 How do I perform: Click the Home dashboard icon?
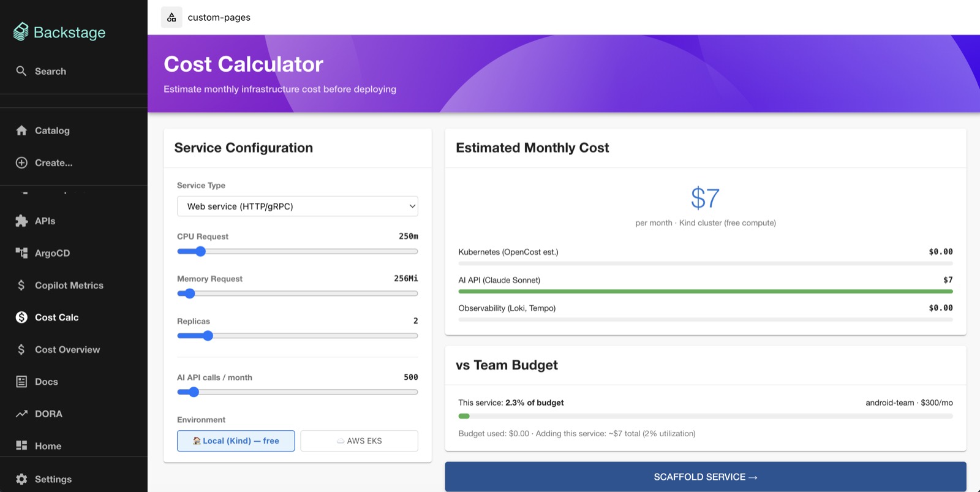click(21, 445)
